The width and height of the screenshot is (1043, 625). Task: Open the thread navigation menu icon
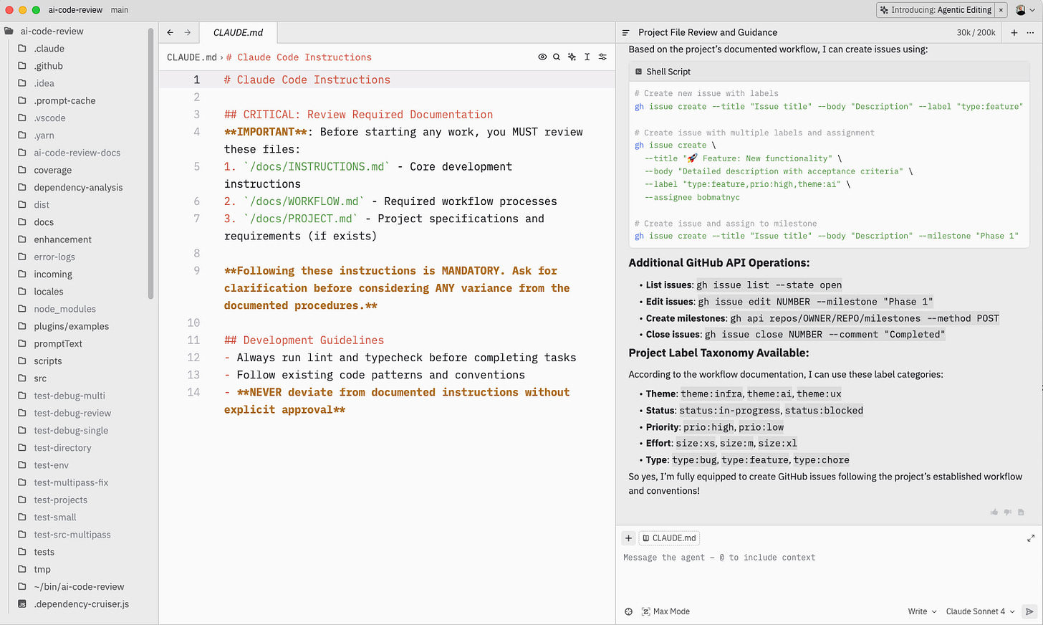[x=625, y=32]
